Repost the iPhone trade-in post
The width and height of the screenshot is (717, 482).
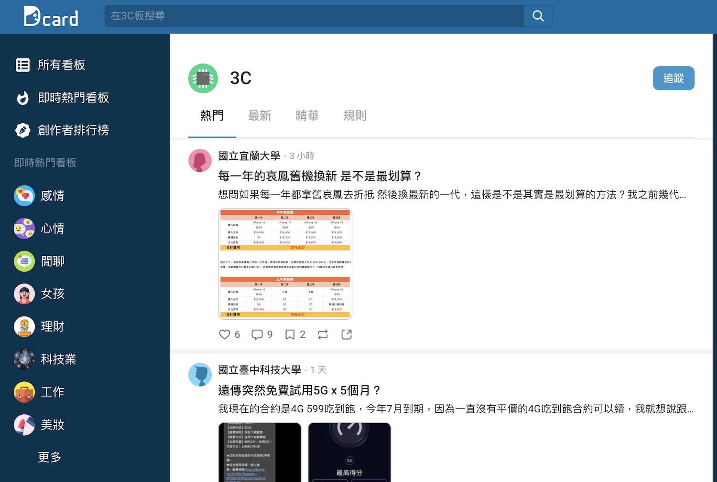pos(323,335)
